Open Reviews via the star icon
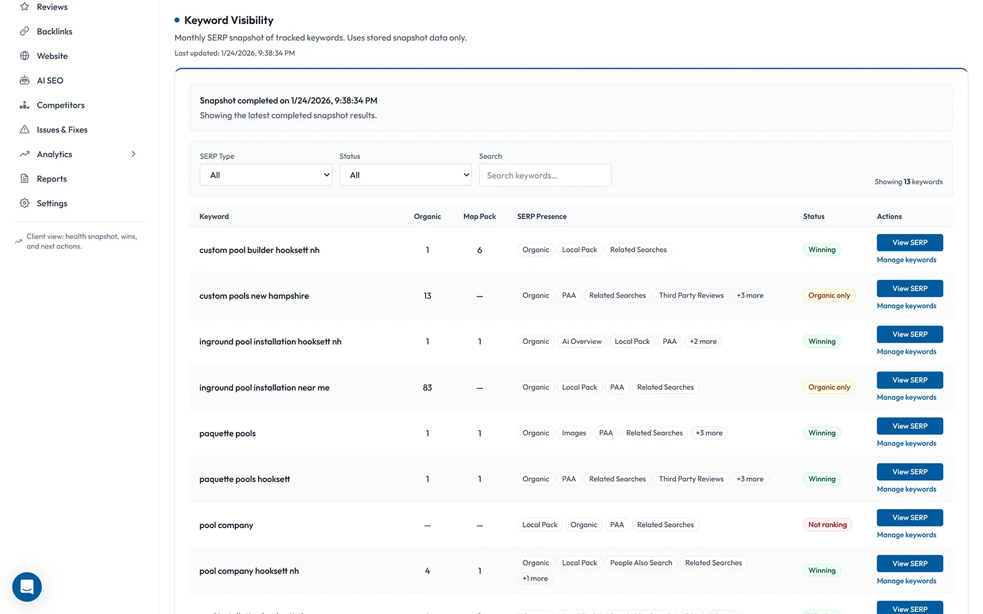983x614 pixels. pyautogui.click(x=25, y=7)
